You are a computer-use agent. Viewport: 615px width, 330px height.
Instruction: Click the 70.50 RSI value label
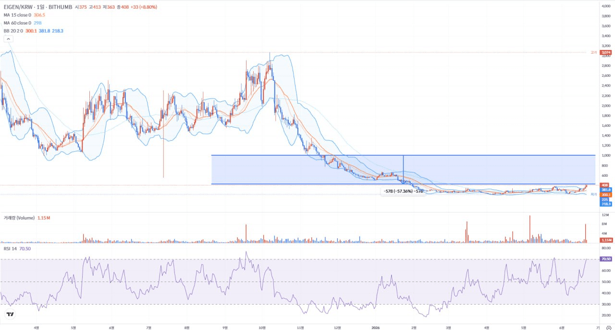[605, 259]
